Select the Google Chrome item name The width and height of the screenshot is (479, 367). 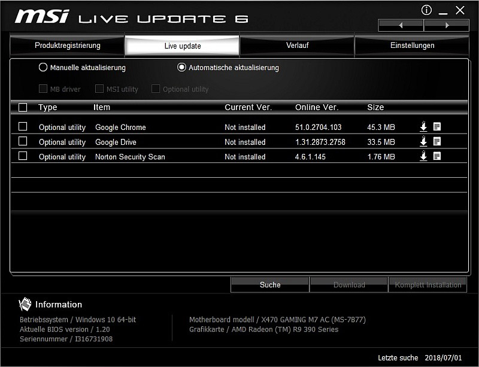click(120, 127)
